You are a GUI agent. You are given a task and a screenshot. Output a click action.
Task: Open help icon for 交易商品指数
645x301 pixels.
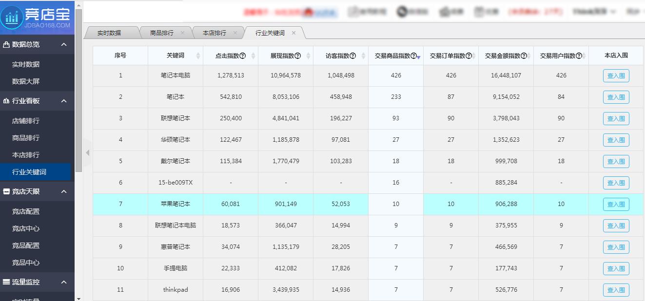coord(413,56)
